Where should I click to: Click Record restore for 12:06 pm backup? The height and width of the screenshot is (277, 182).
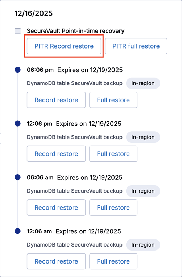click(x=56, y=154)
